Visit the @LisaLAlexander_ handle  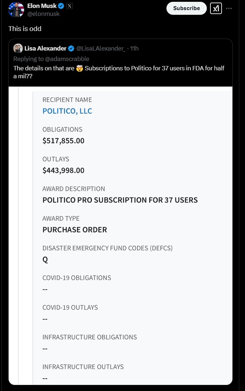(101, 48)
